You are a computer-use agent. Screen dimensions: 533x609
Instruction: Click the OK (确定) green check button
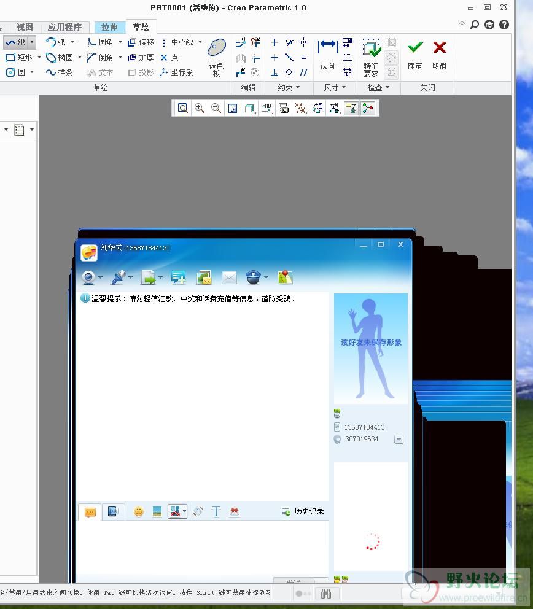pos(415,55)
